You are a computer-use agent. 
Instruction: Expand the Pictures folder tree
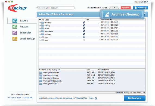[40, 34]
